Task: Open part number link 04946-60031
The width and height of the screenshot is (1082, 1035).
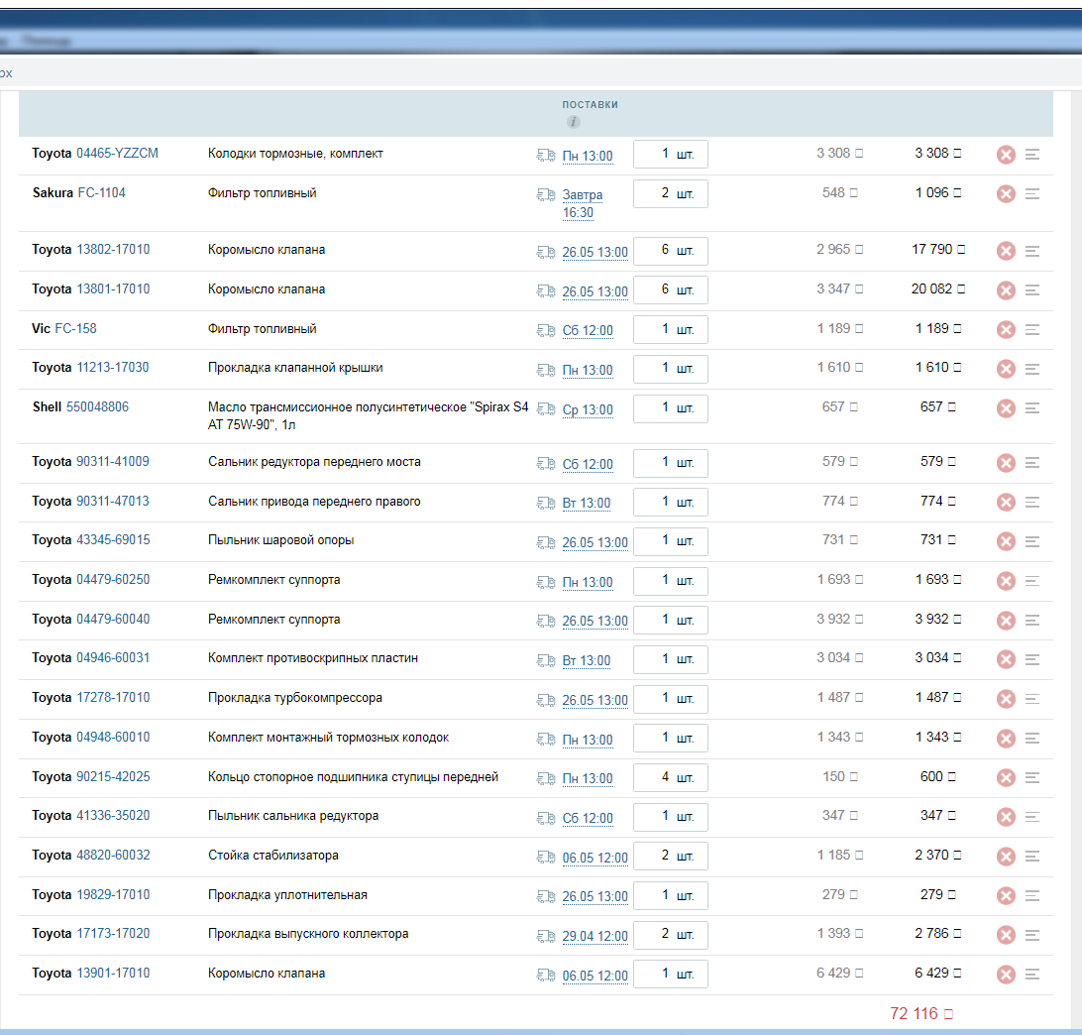Action: click(x=113, y=658)
